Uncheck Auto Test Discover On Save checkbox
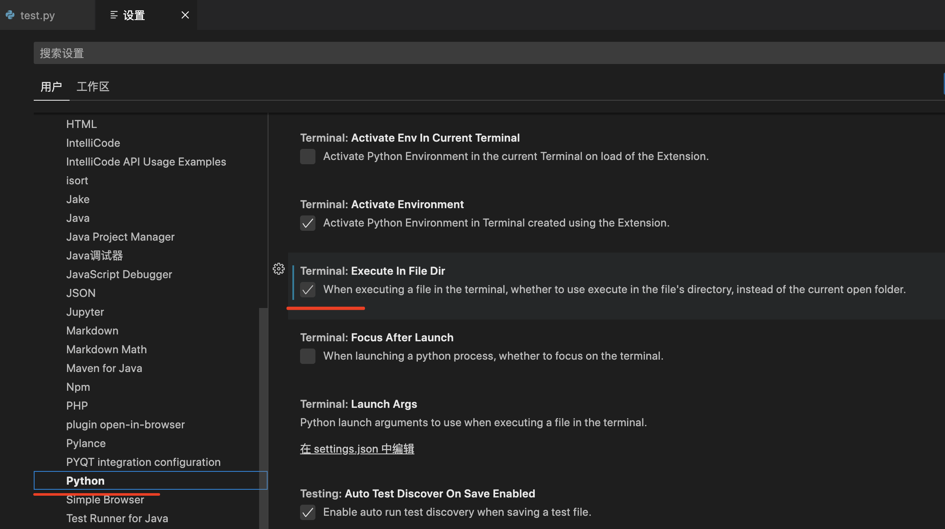 click(x=307, y=512)
